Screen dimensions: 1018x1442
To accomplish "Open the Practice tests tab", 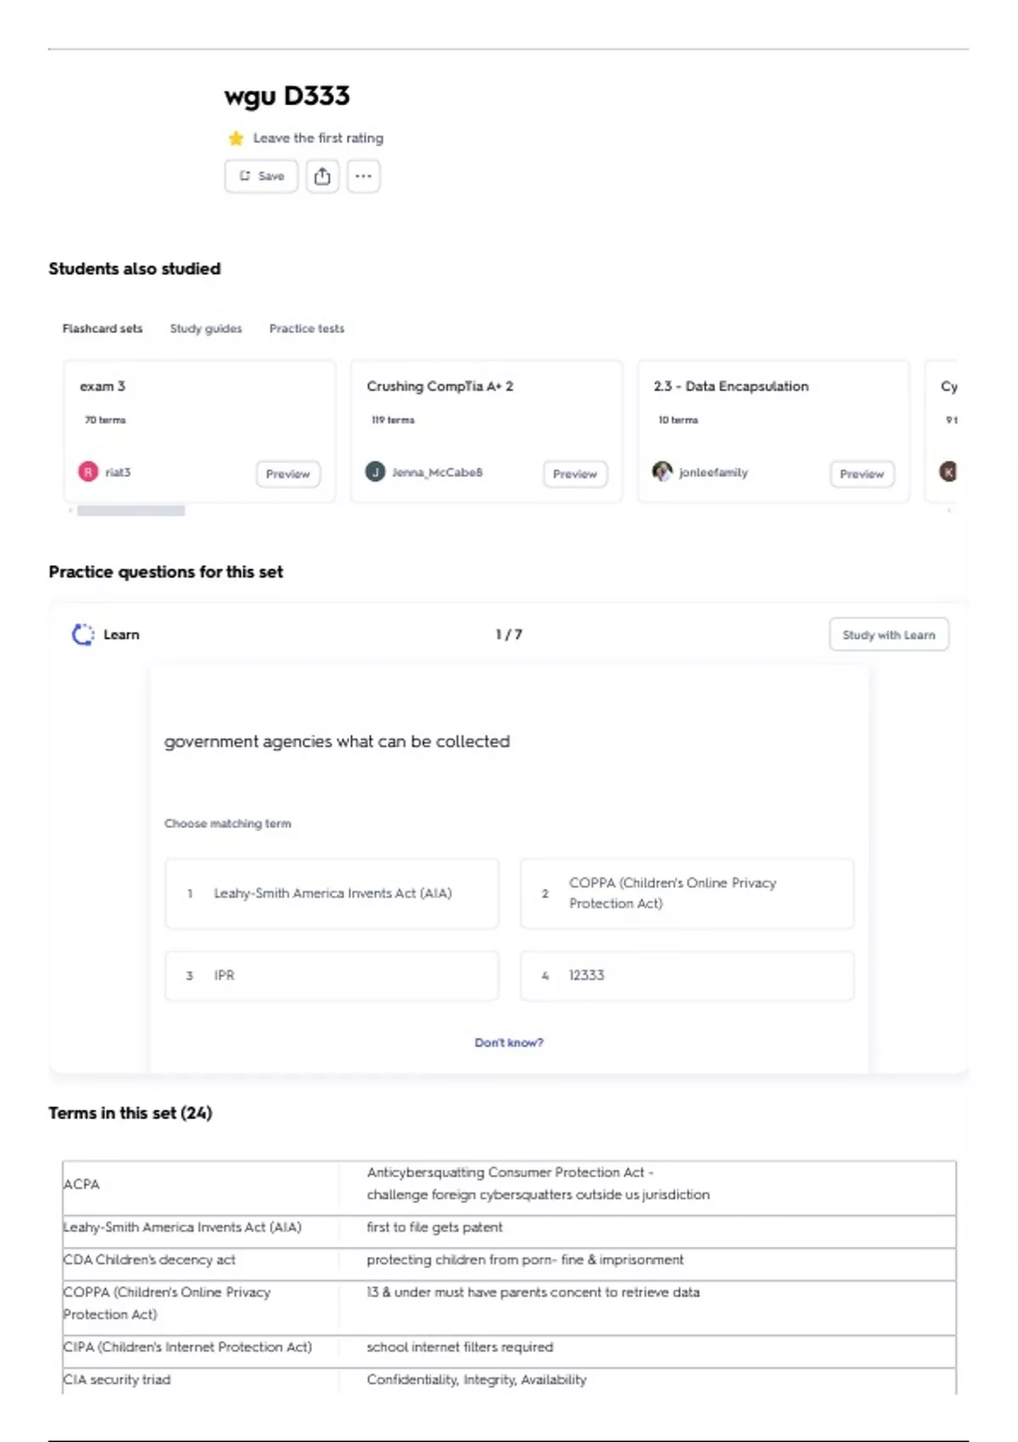I will click(x=306, y=328).
